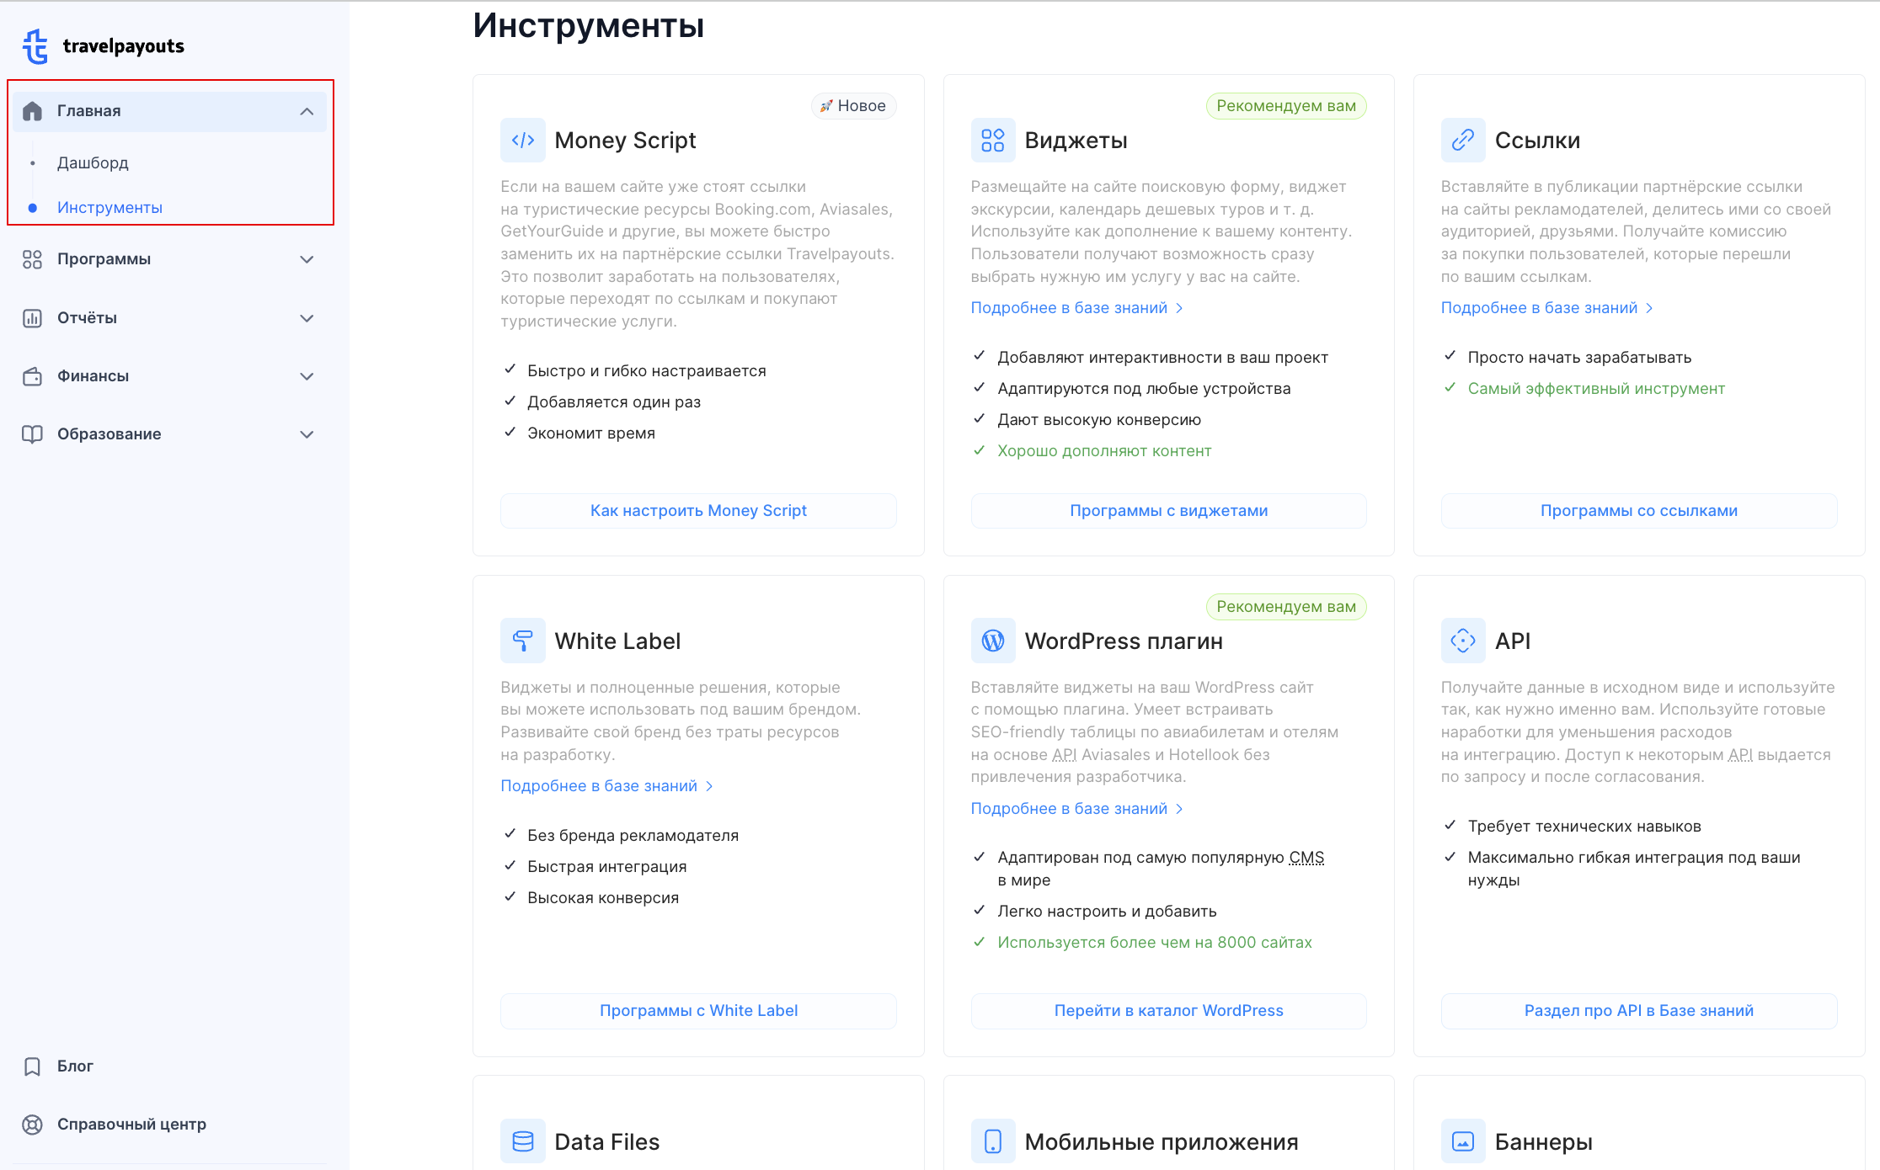Open Справочный центр link
Image resolution: width=1880 pixels, height=1170 pixels.
(131, 1125)
